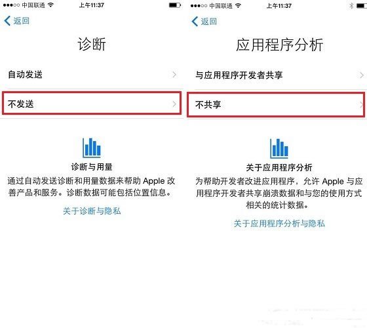Tap bar chart icon above 关于应用程序分析

279,148
